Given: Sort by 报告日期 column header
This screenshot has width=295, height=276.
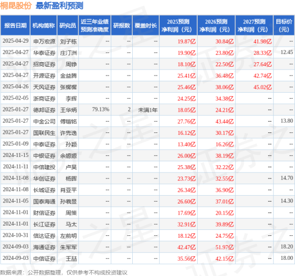Looking at the screenshot, I should [x=15, y=25].
